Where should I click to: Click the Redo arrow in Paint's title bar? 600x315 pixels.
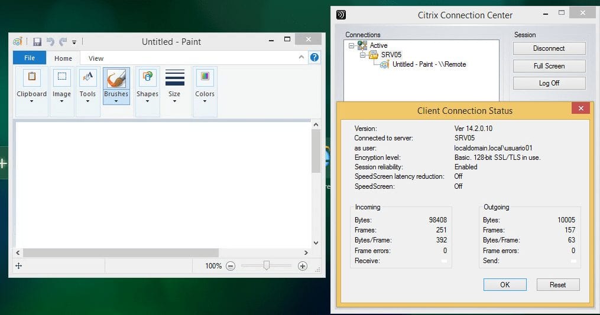pos(63,42)
